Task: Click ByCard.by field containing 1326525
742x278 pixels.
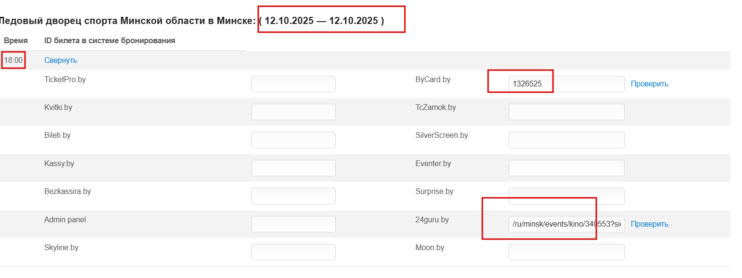Action: 566,84
